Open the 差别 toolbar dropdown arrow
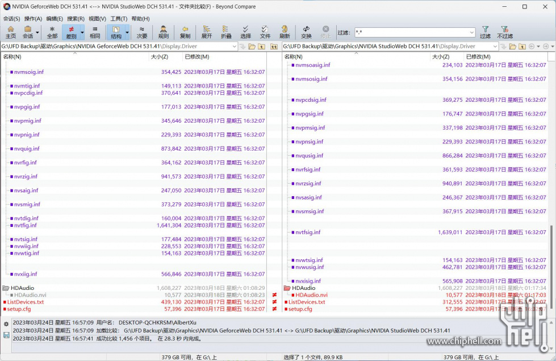 [x=82, y=32]
